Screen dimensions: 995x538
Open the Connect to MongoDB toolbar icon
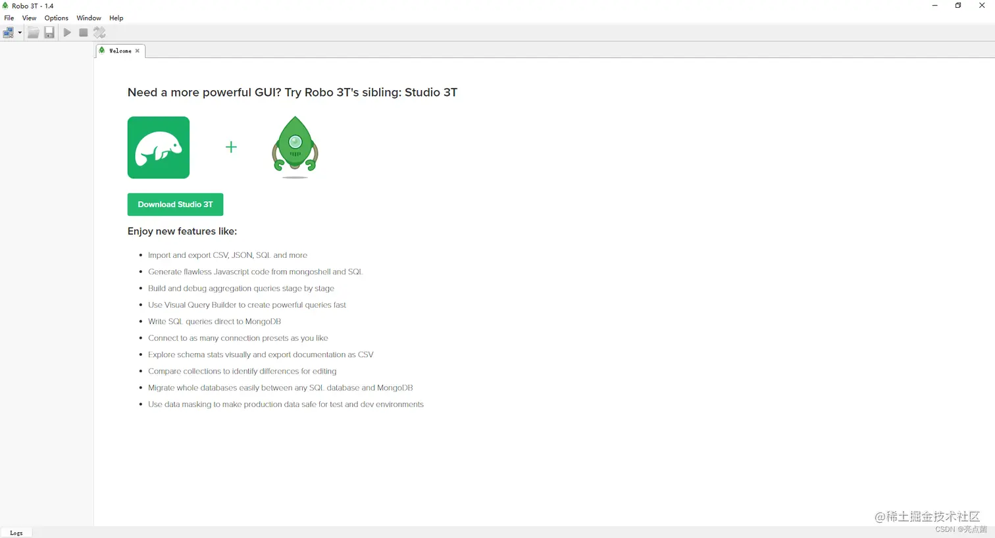click(9, 32)
